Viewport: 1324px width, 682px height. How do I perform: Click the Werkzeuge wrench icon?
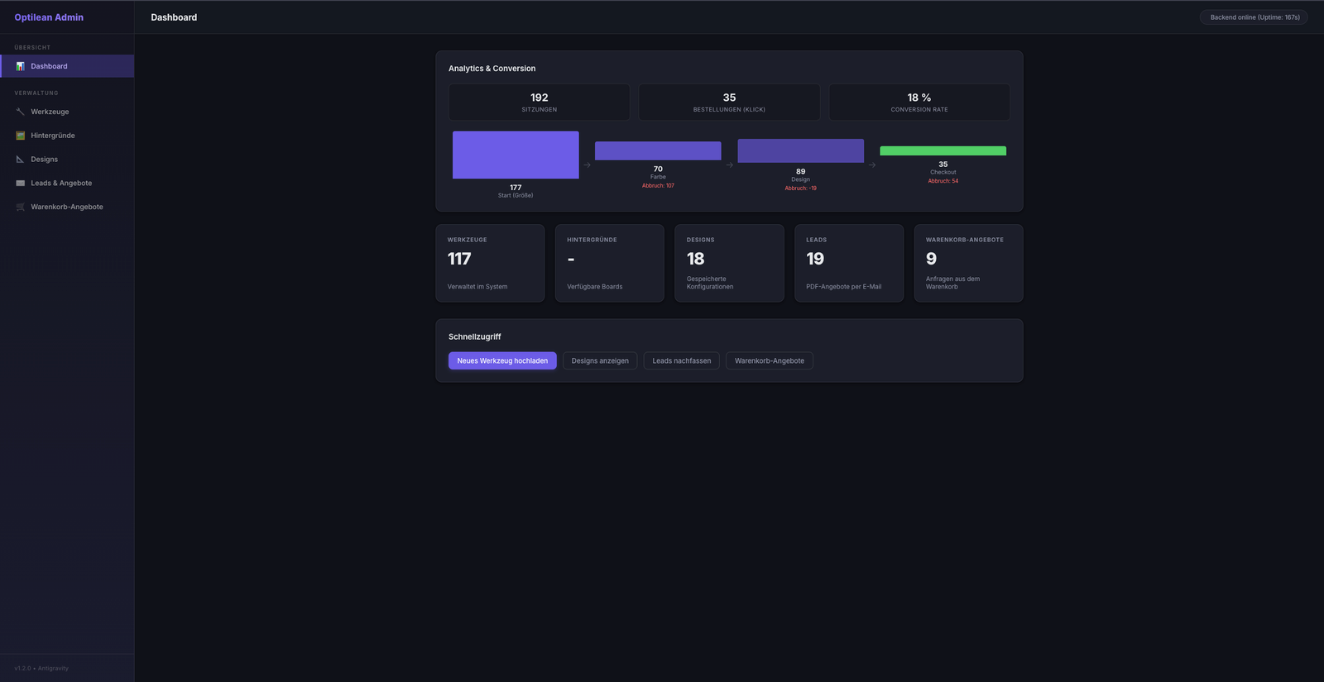pyautogui.click(x=21, y=112)
